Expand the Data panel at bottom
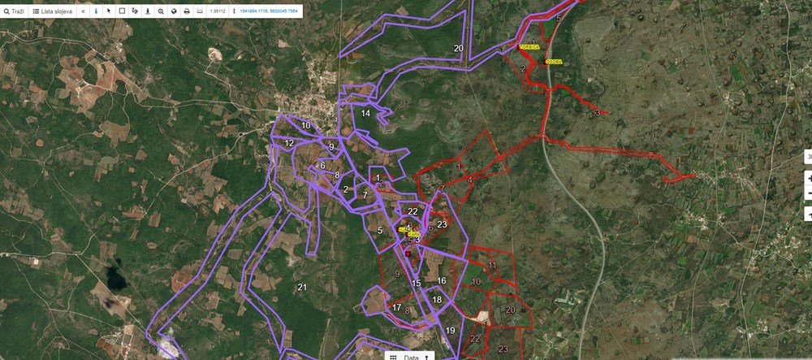The image size is (812, 360). 410,356
